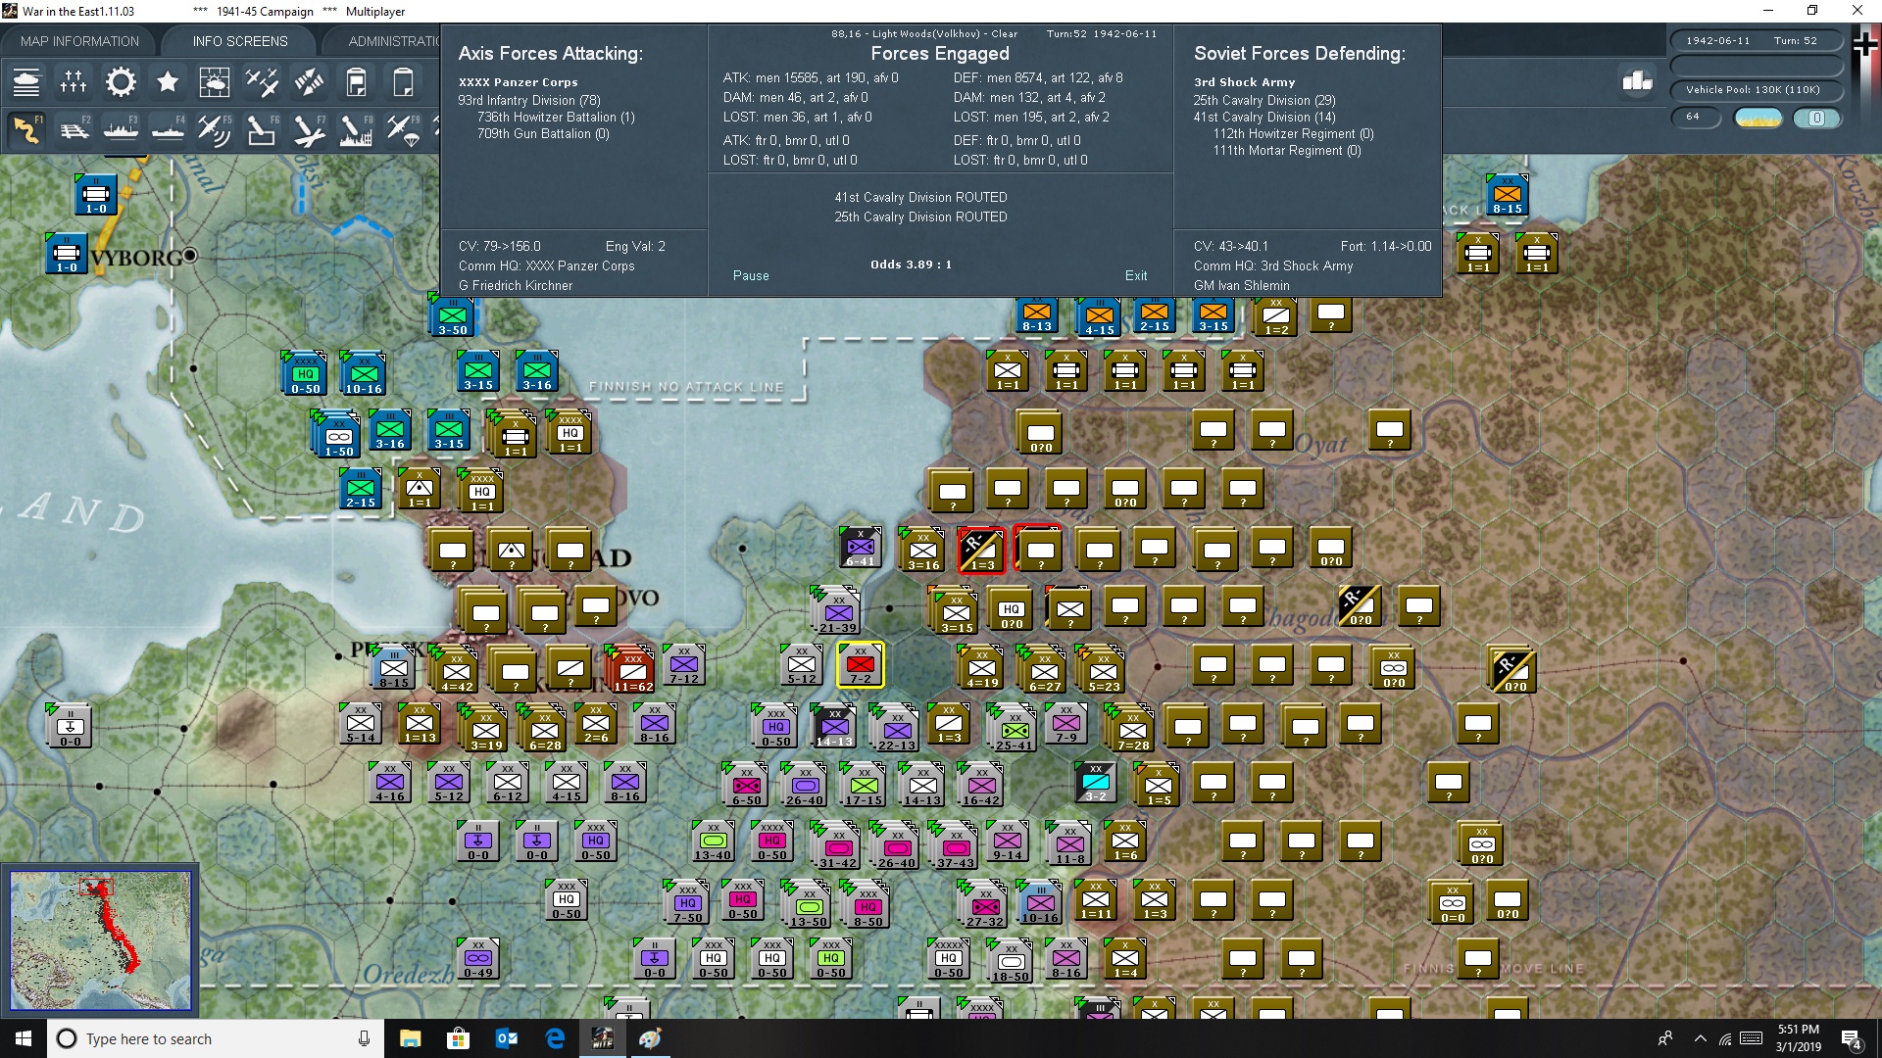Switch to the Info Screens tab
This screenshot has width=1882, height=1058.
[x=240, y=41]
